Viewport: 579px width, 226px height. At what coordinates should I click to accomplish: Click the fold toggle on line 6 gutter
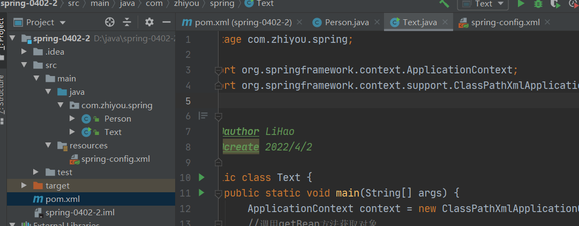pyautogui.click(x=218, y=116)
